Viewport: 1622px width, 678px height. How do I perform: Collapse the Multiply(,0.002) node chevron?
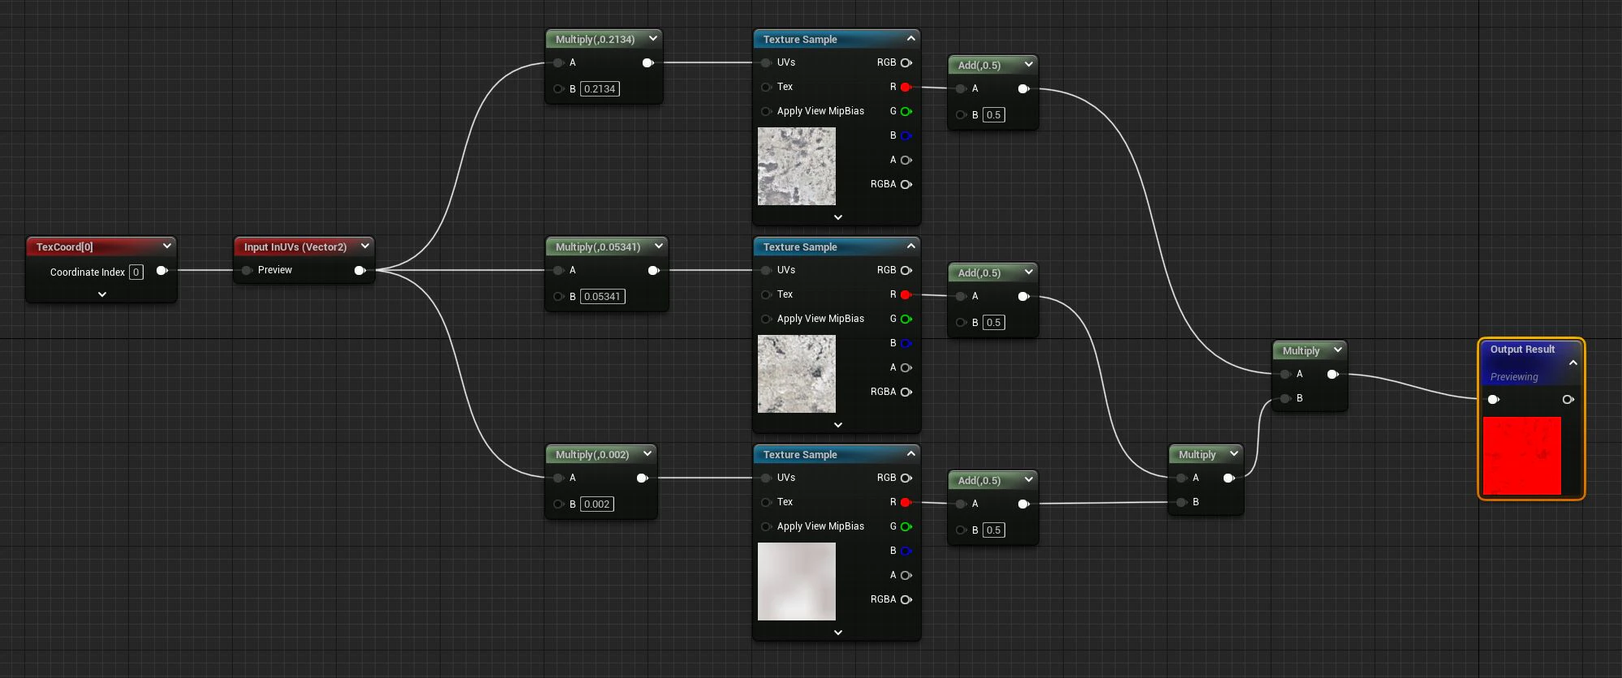point(648,453)
